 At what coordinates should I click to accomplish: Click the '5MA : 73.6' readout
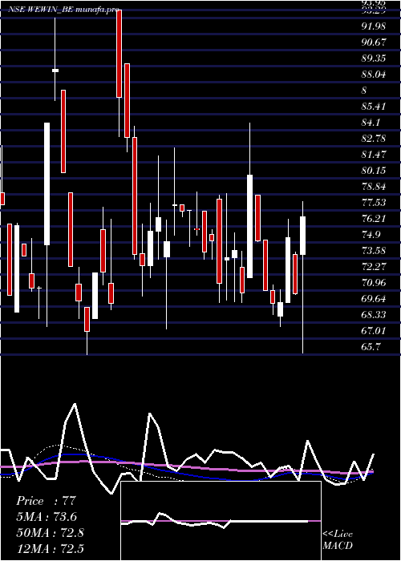[x=47, y=517]
